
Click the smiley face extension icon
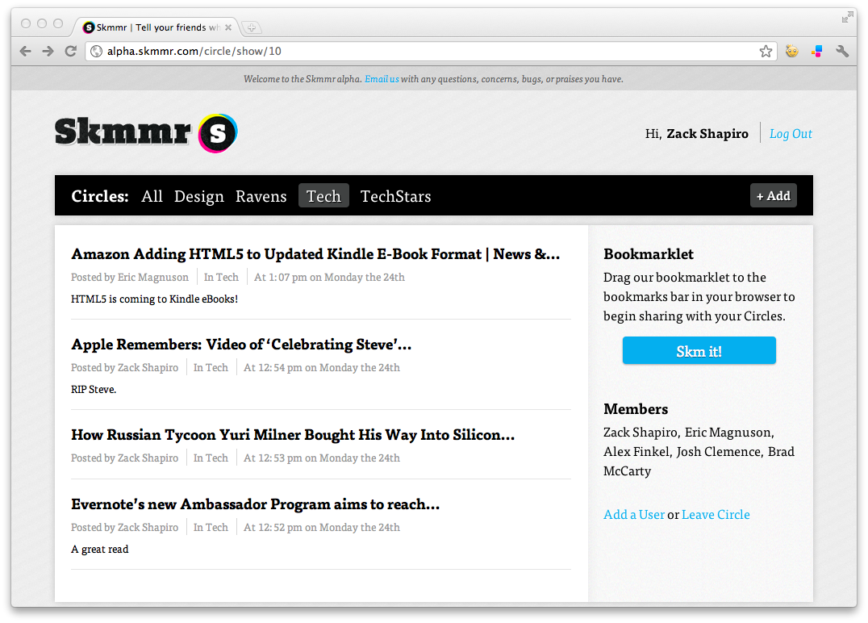point(792,52)
